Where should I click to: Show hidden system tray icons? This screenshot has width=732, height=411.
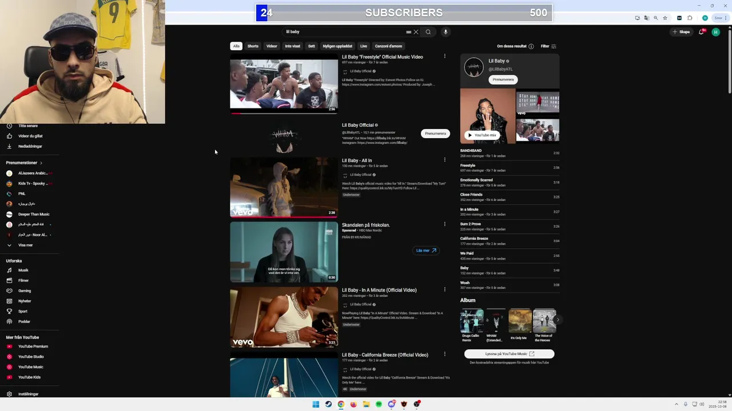pyautogui.click(x=677, y=404)
